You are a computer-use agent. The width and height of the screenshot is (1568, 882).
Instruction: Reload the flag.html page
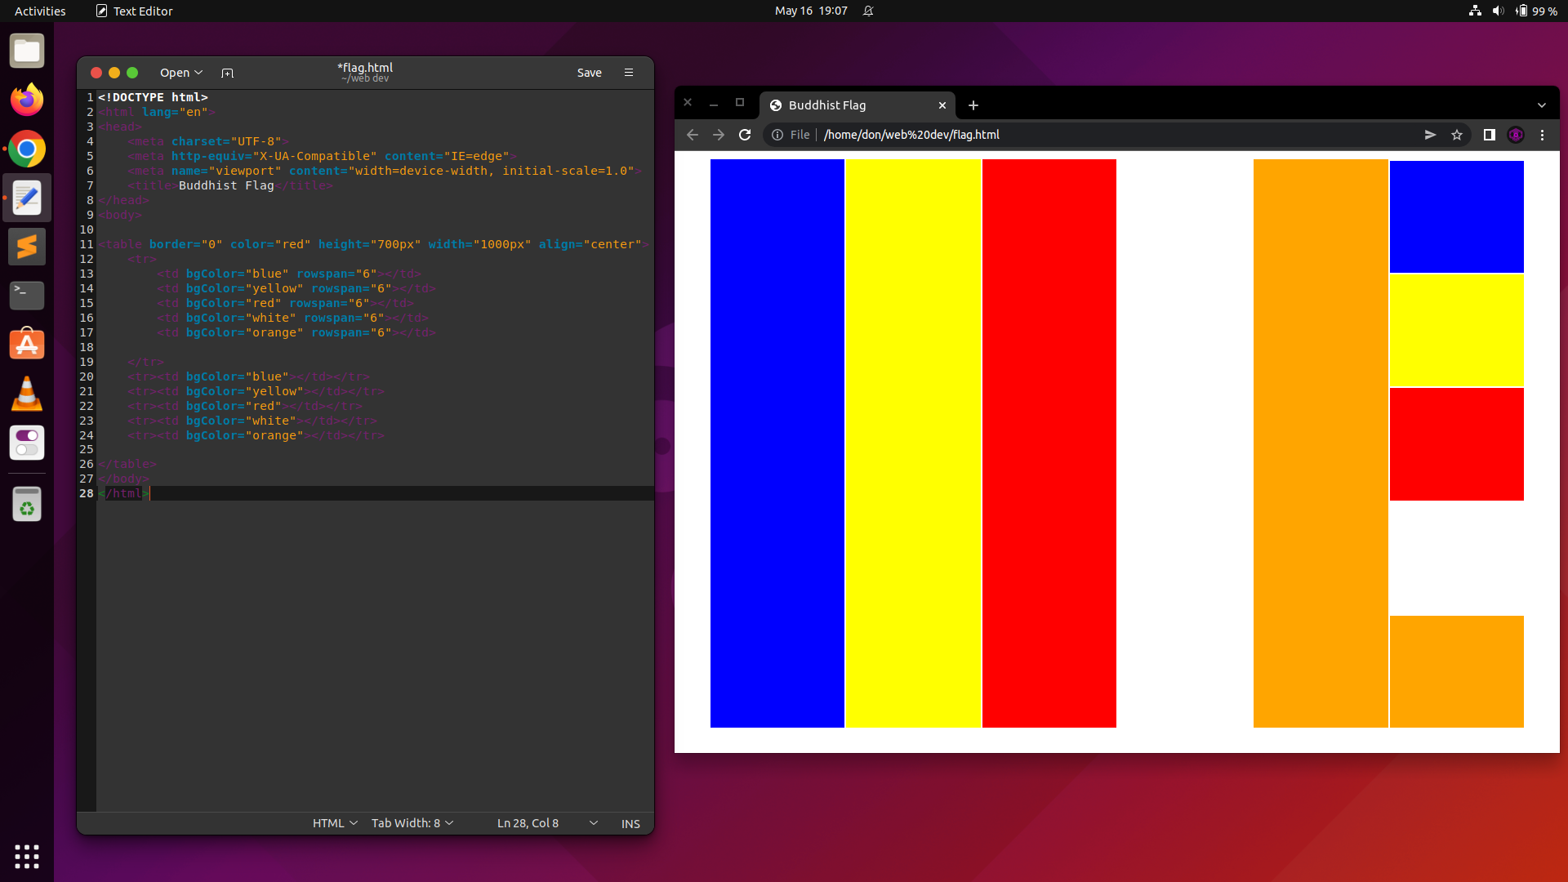tap(744, 135)
